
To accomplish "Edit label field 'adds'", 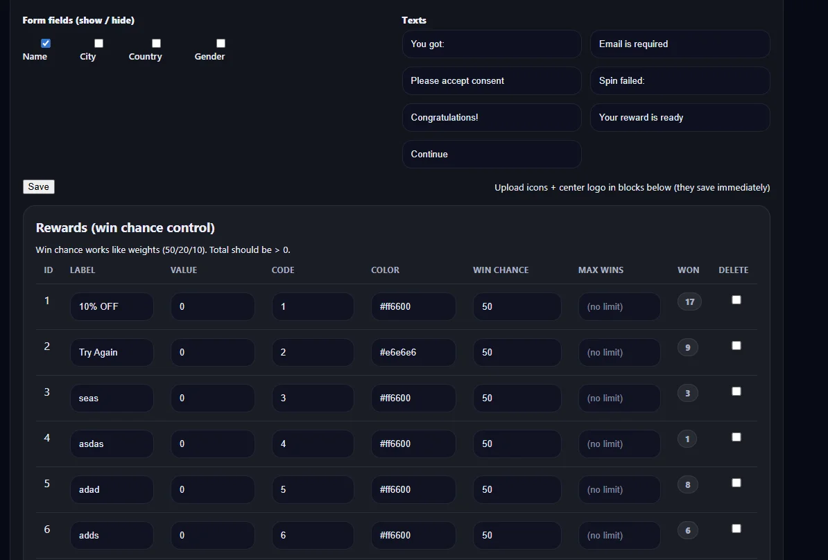I will tap(112, 535).
